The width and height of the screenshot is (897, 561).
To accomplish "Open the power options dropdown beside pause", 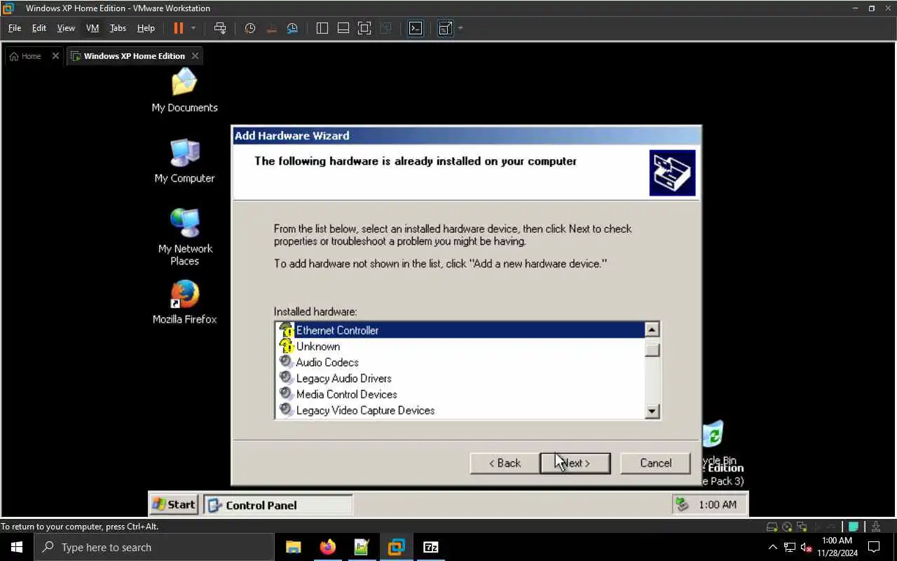I will coord(193,28).
